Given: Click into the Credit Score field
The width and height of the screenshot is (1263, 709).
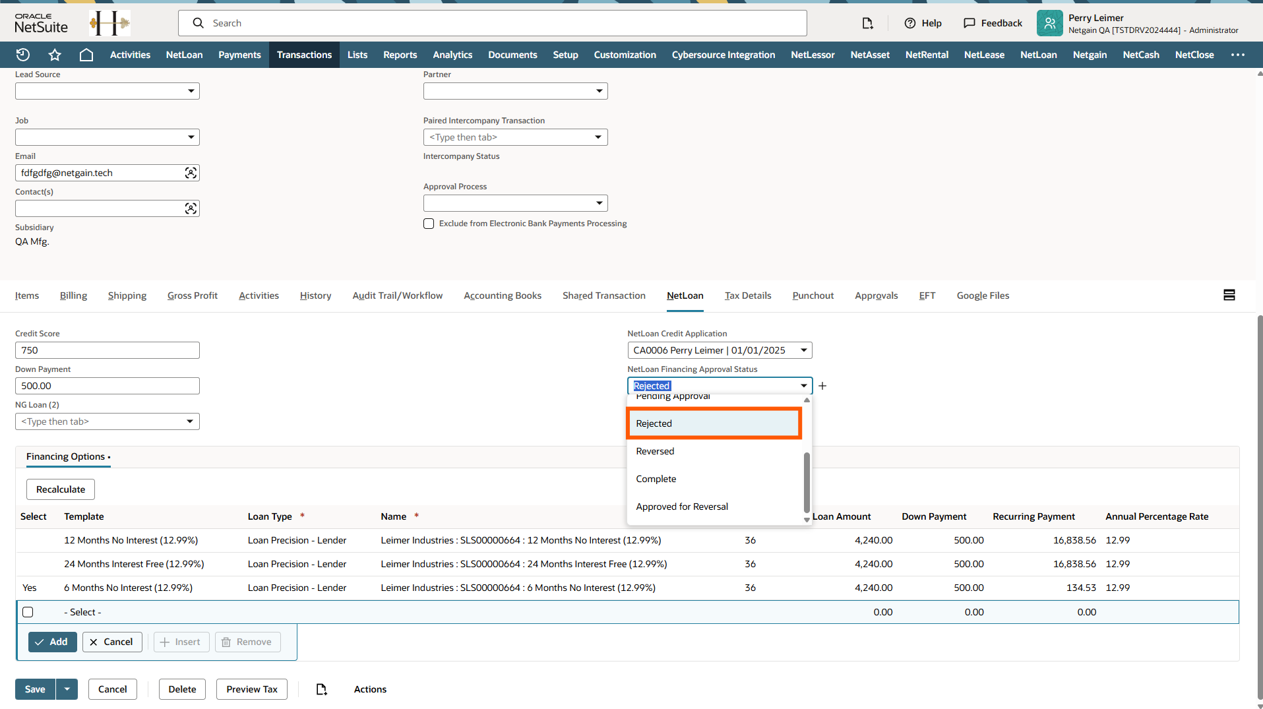Looking at the screenshot, I should click(108, 350).
